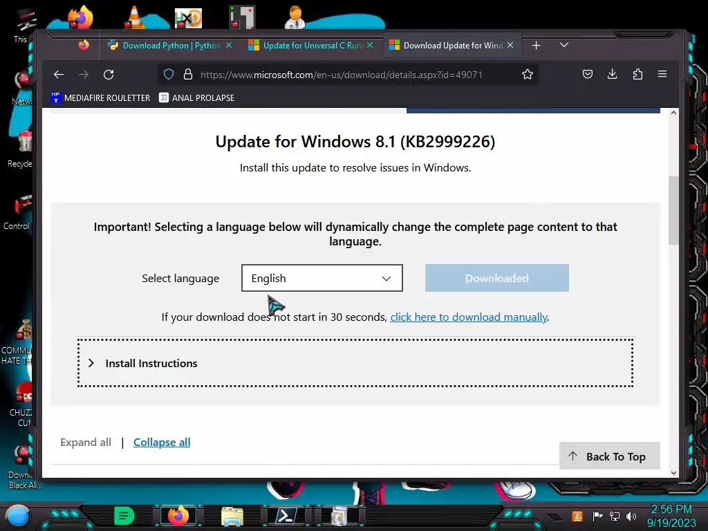Click here to download manually link
This screenshot has width=708, height=531.
[469, 317]
